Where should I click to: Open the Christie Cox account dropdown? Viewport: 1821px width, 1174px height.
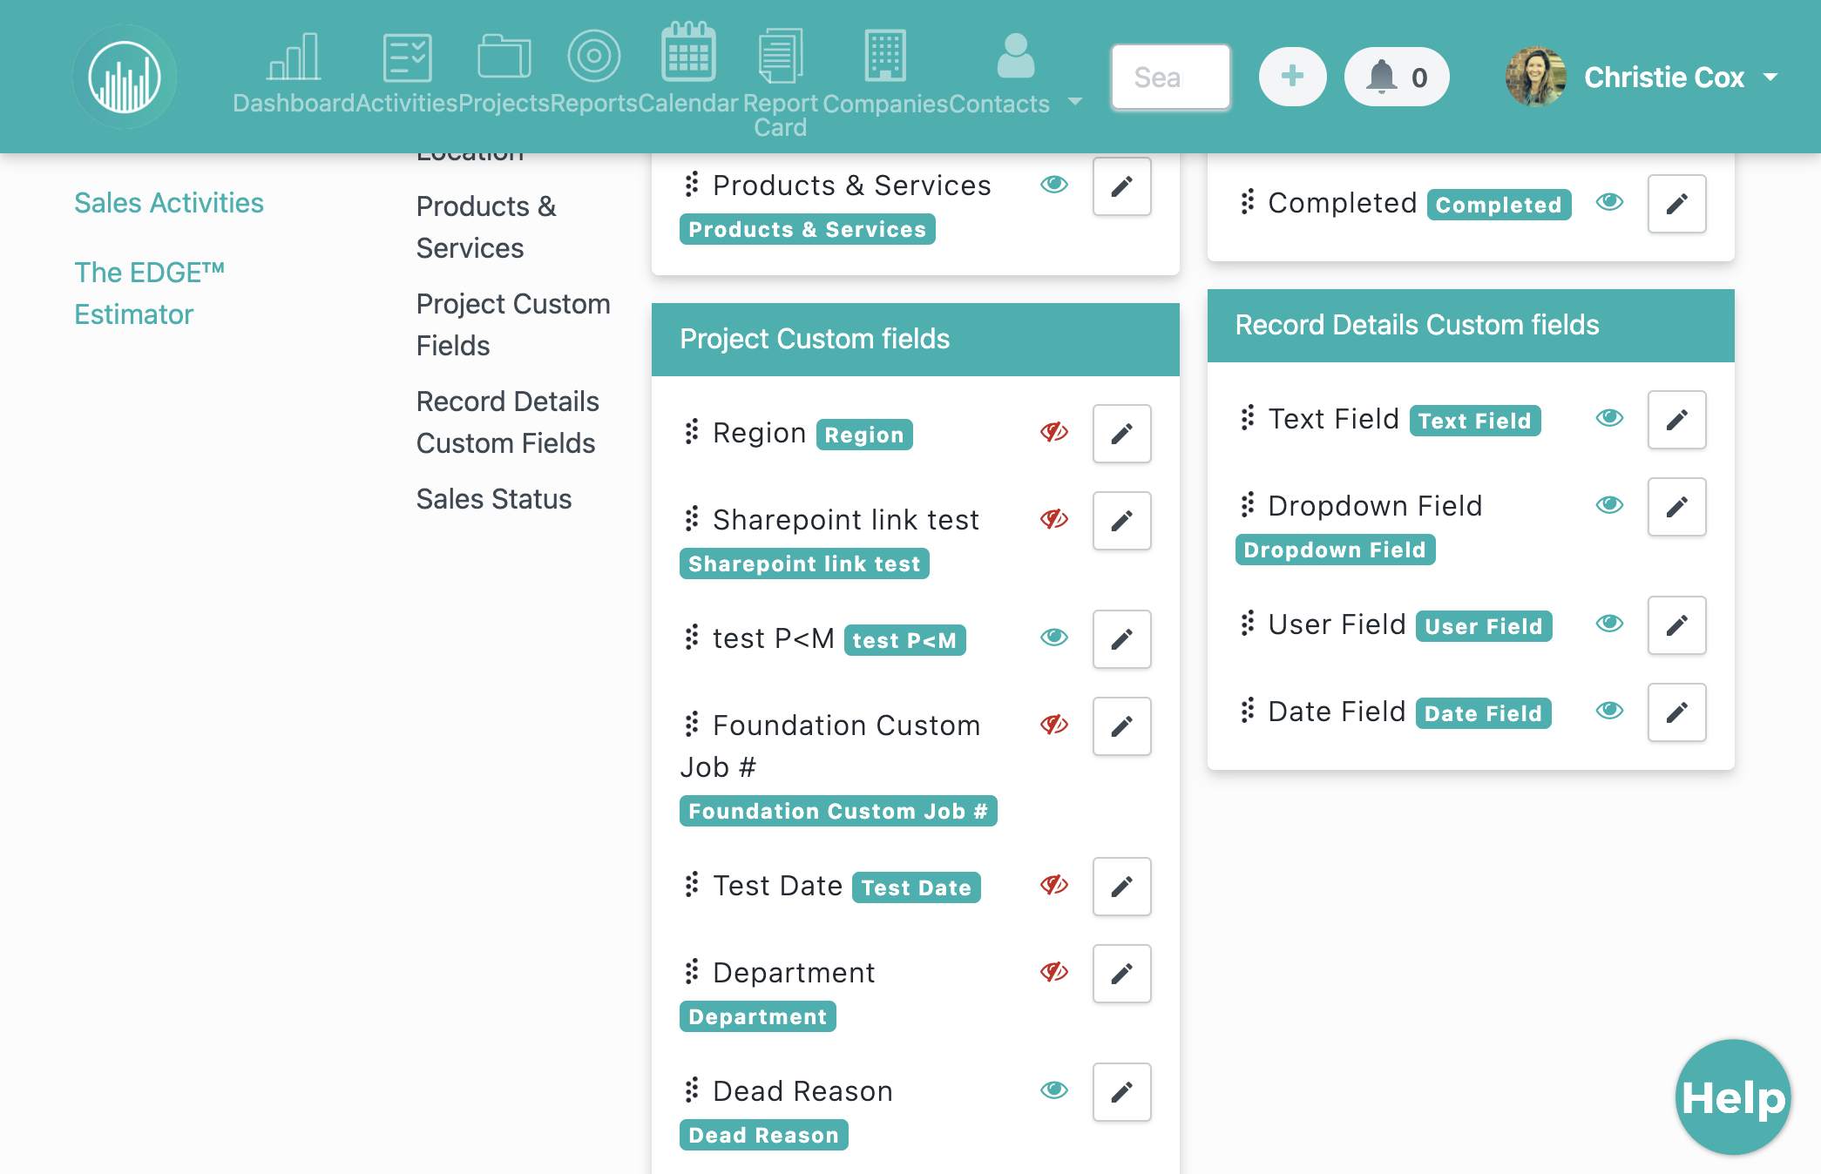pyautogui.click(x=1770, y=78)
